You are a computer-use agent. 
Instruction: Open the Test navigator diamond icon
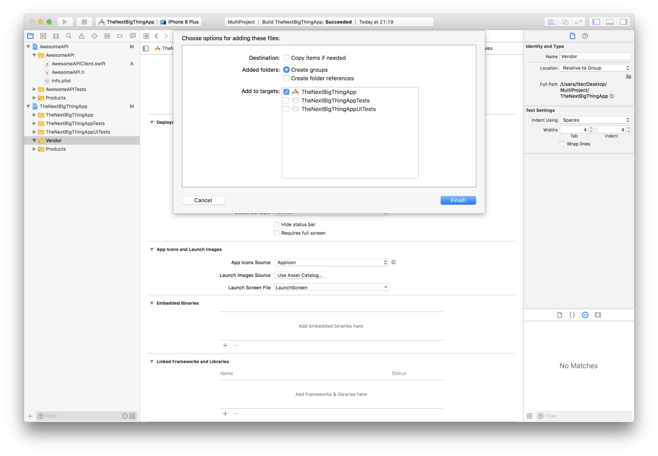click(94, 36)
